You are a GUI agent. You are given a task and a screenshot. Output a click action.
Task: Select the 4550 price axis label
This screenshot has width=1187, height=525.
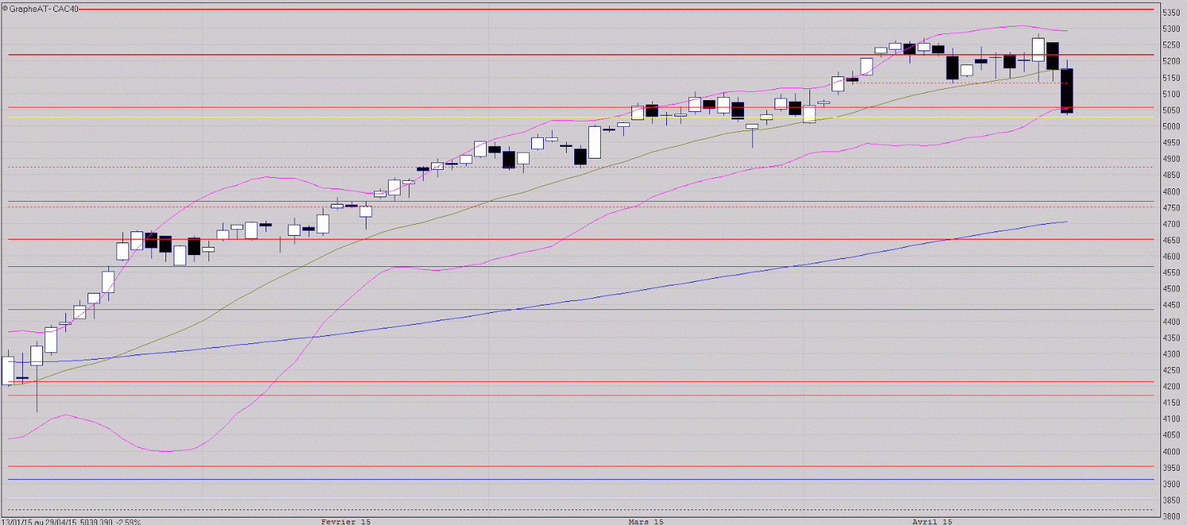(x=1171, y=273)
